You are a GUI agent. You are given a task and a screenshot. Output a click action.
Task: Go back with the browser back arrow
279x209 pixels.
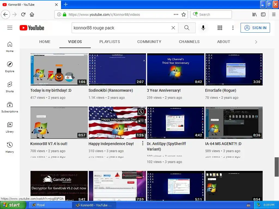click(5, 14)
